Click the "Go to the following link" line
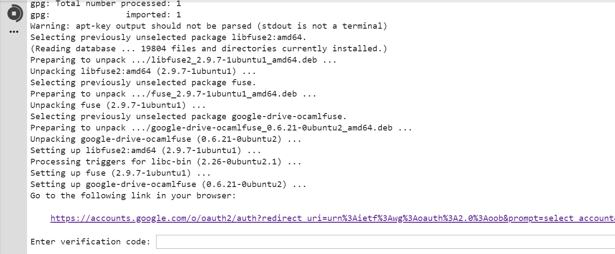 (x=133, y=196)
